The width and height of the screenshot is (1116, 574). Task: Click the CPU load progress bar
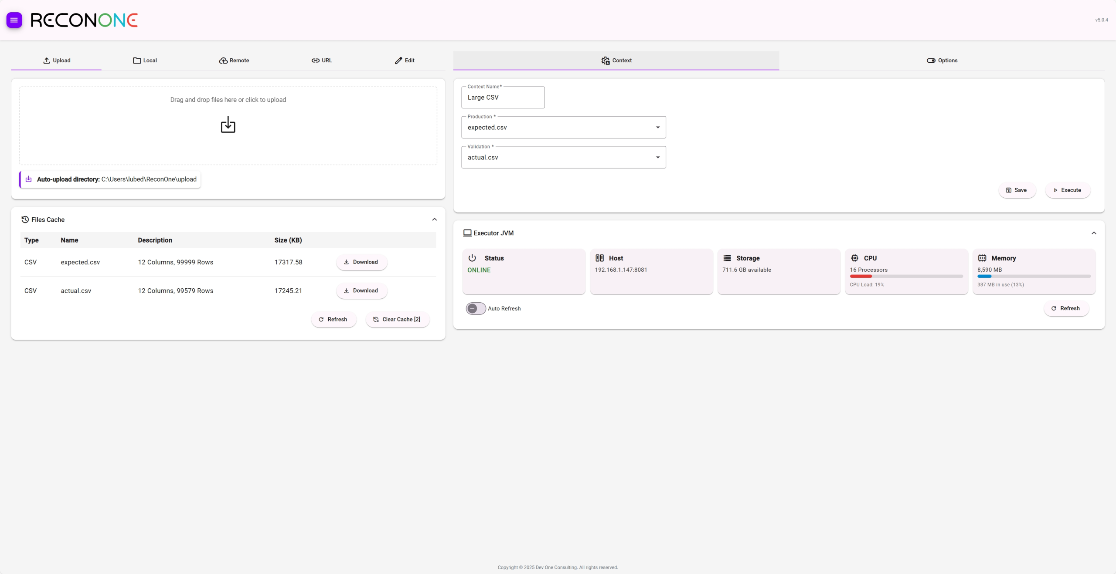tap(906, 276)
